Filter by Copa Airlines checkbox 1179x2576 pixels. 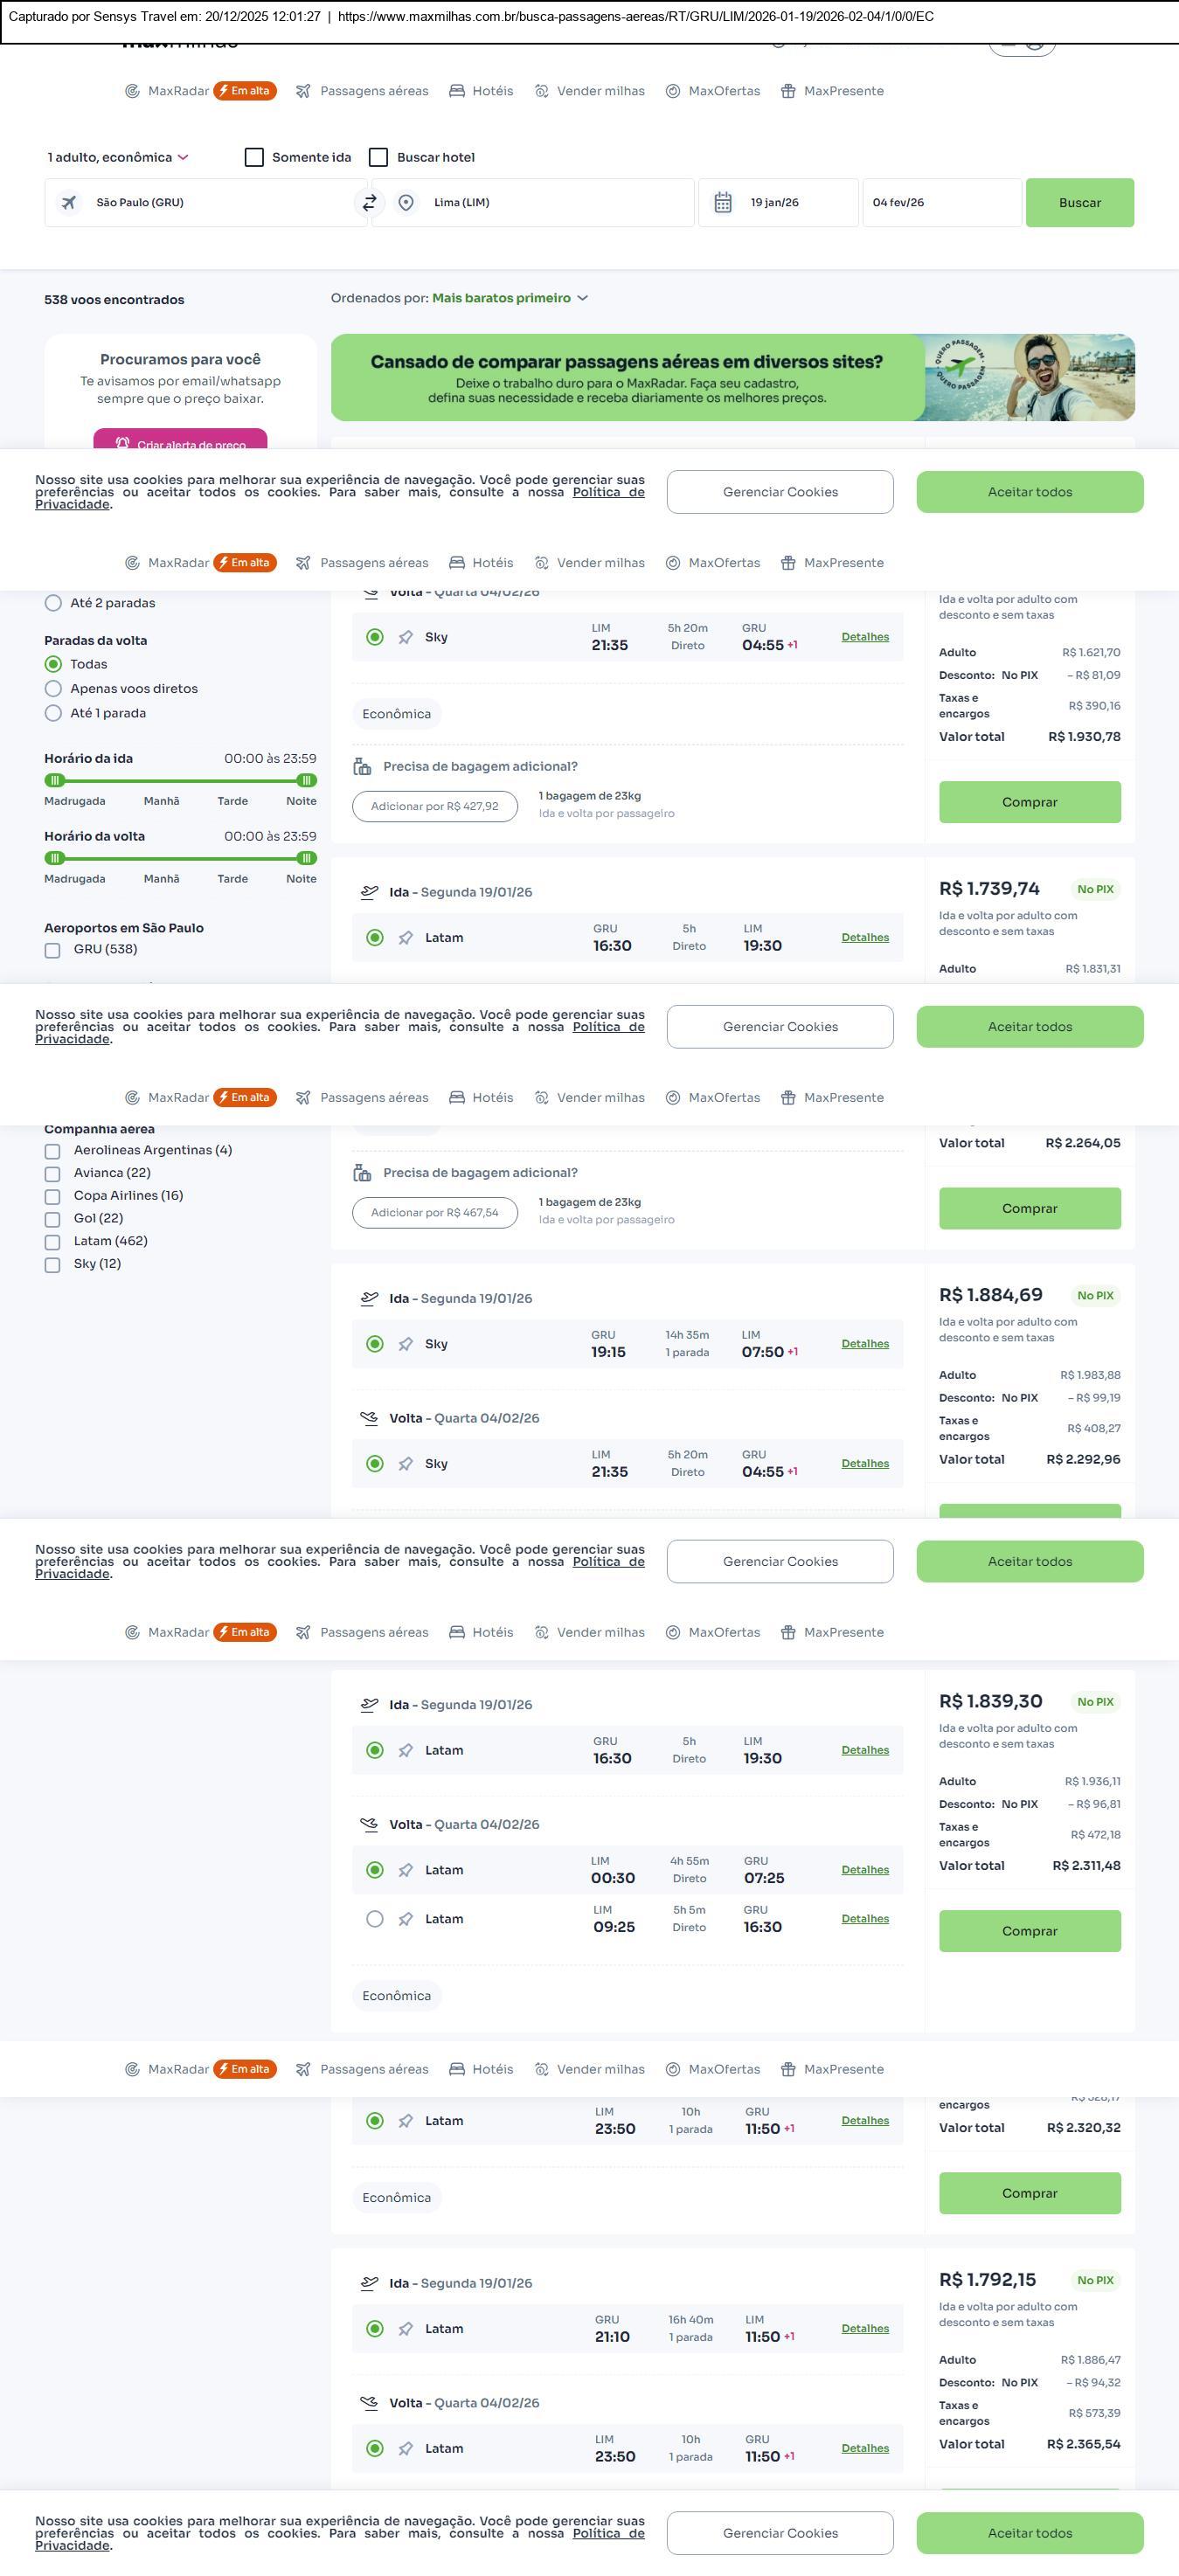52,1197
